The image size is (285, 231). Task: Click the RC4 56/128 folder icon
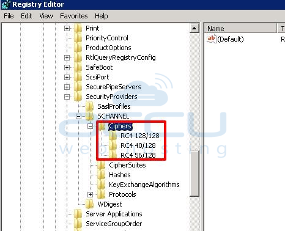point(113,155)
